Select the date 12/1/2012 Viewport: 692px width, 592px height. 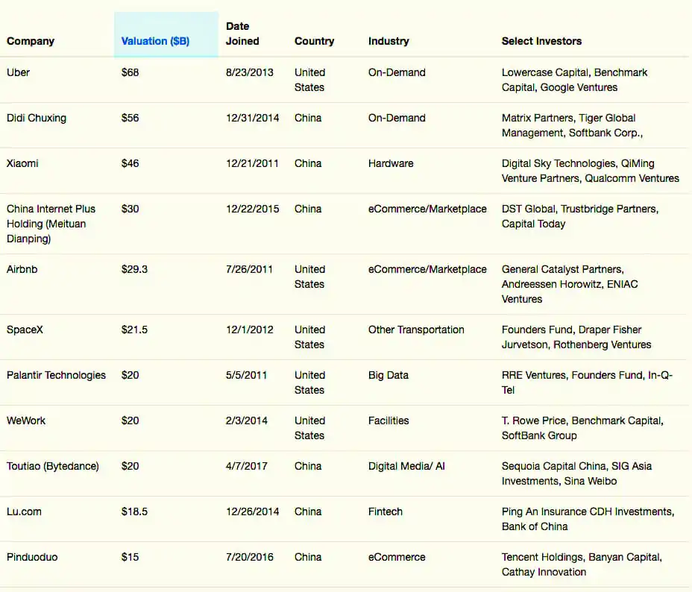coord(250,330)
